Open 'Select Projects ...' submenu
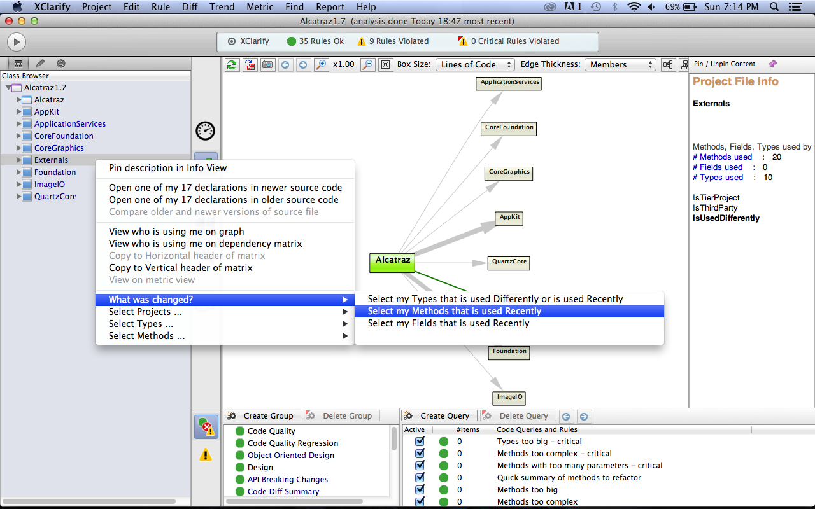The height and width of the screenshot is (509, 815). point(225,312)
